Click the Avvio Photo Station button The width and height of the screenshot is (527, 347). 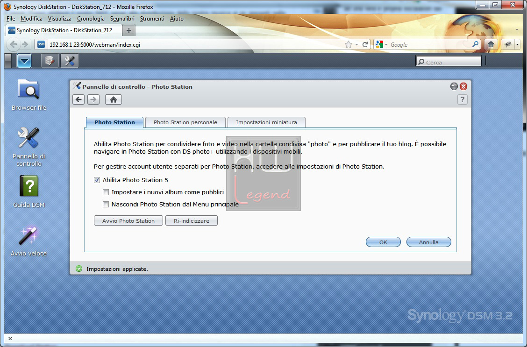click(128, 221)
